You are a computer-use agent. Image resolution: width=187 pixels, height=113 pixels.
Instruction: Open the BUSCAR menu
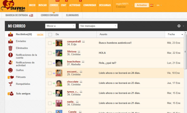click(x=43, y=5)
